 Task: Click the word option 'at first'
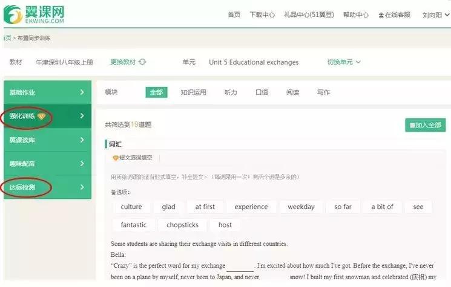click(x=205, y=207)
